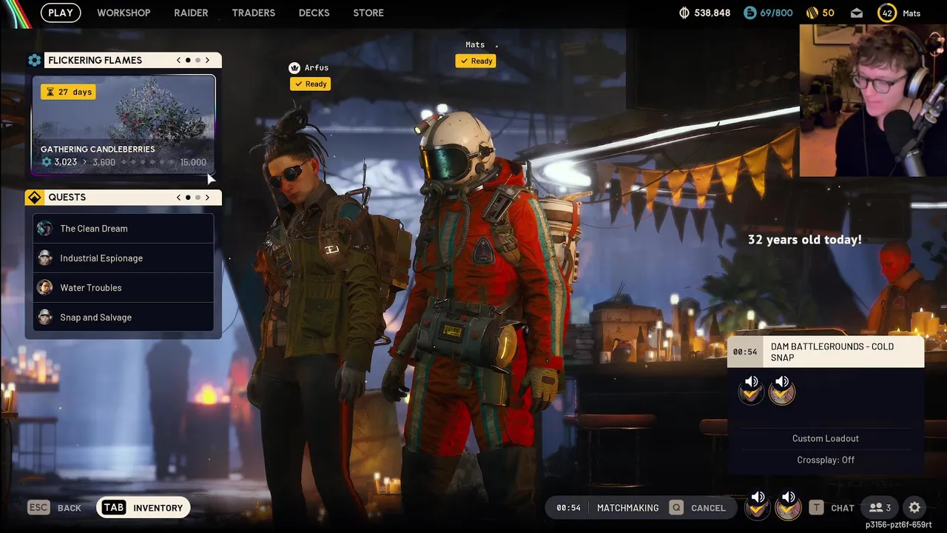The width and height of the screenshot is (947, 533).
Task: Mute first player voice in matchmaking panel
Action: click(751, 382)
